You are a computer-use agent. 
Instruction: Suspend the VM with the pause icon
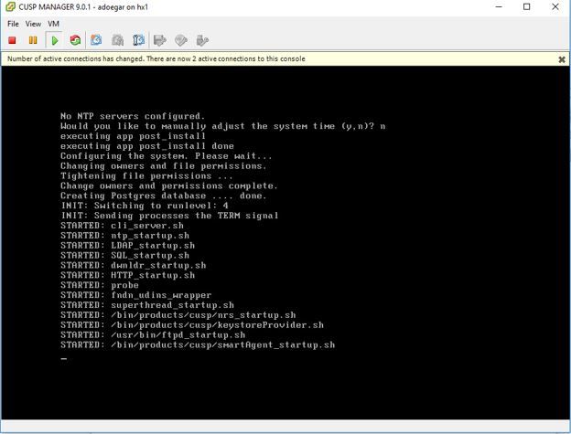33,40
